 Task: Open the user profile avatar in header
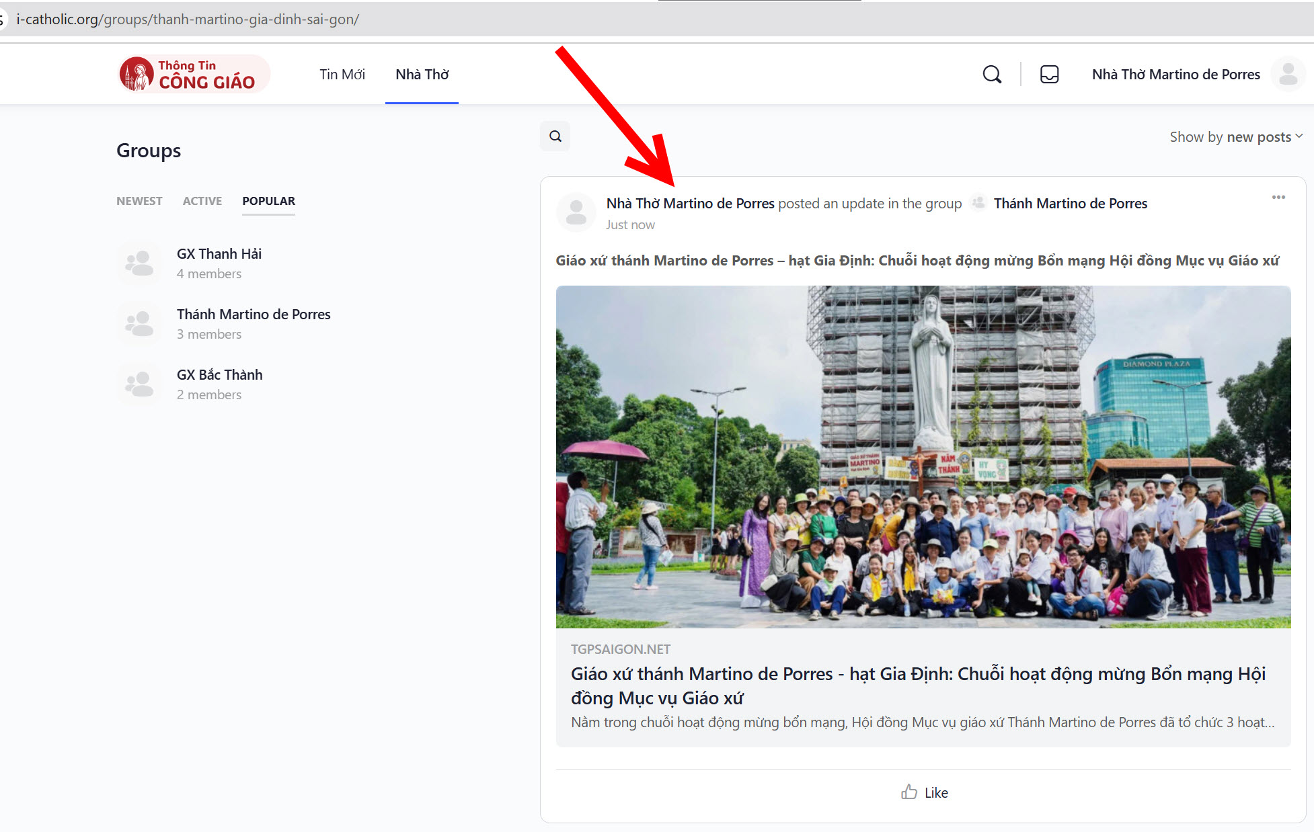(1288, 74)
